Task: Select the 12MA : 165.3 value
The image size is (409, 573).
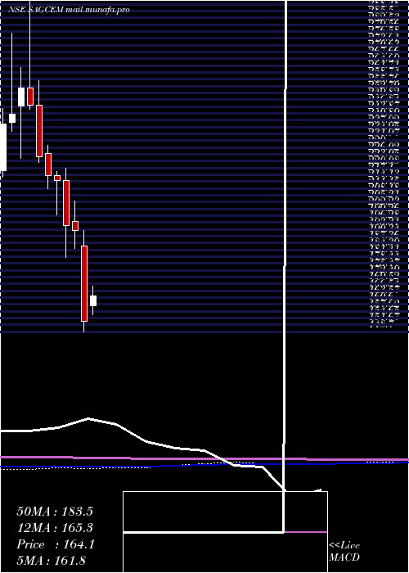Action: pyautogui.click(x=55, y=528)
